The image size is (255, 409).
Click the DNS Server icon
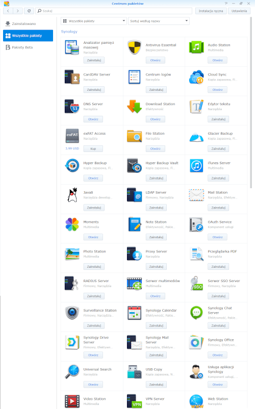(x=72, y=106)
